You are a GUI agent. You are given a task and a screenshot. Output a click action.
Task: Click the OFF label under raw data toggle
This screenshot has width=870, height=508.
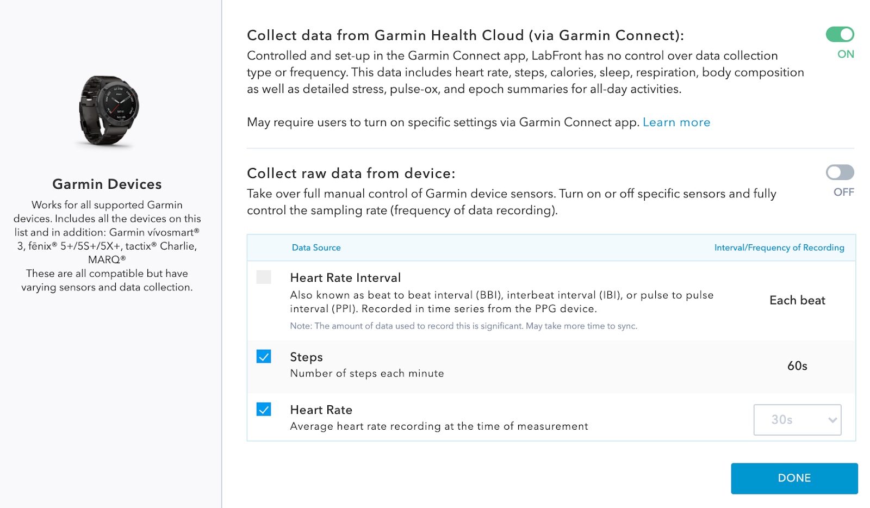click(844, 192)
